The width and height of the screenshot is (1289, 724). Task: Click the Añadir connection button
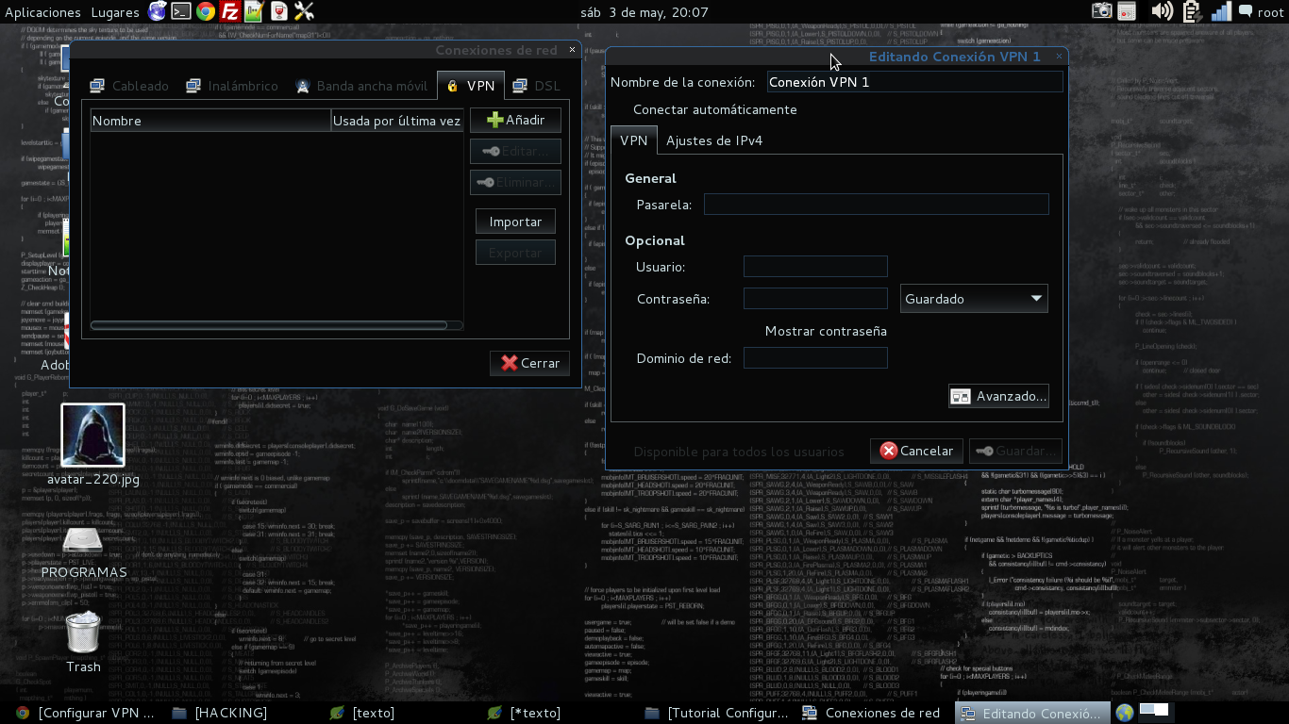point(515,120)
